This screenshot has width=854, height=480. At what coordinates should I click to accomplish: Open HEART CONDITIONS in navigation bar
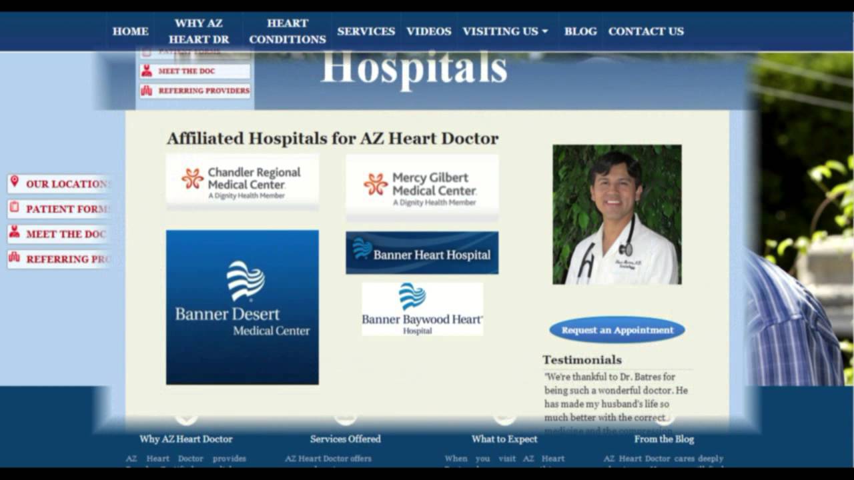(x=288, y=31)
